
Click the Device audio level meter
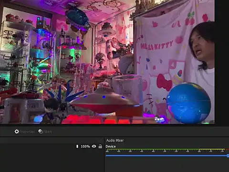click(x=167, y=150)
